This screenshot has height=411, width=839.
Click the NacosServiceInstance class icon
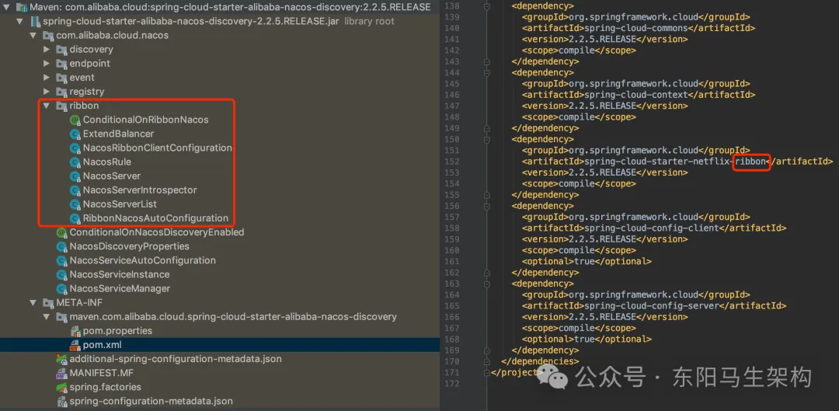(x=61, y=274)
